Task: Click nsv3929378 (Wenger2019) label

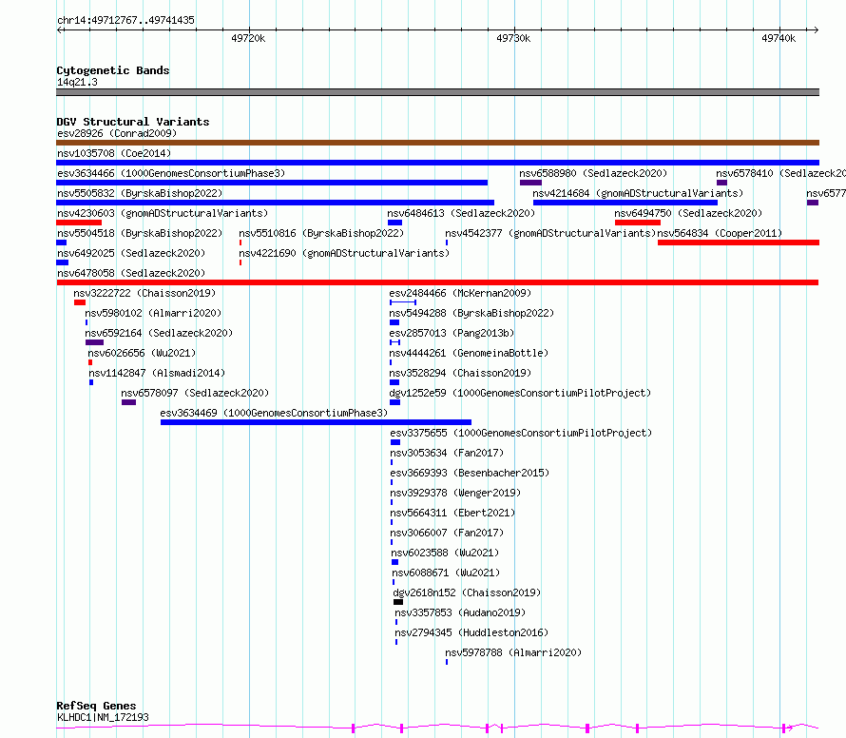Action: (455, 493)
